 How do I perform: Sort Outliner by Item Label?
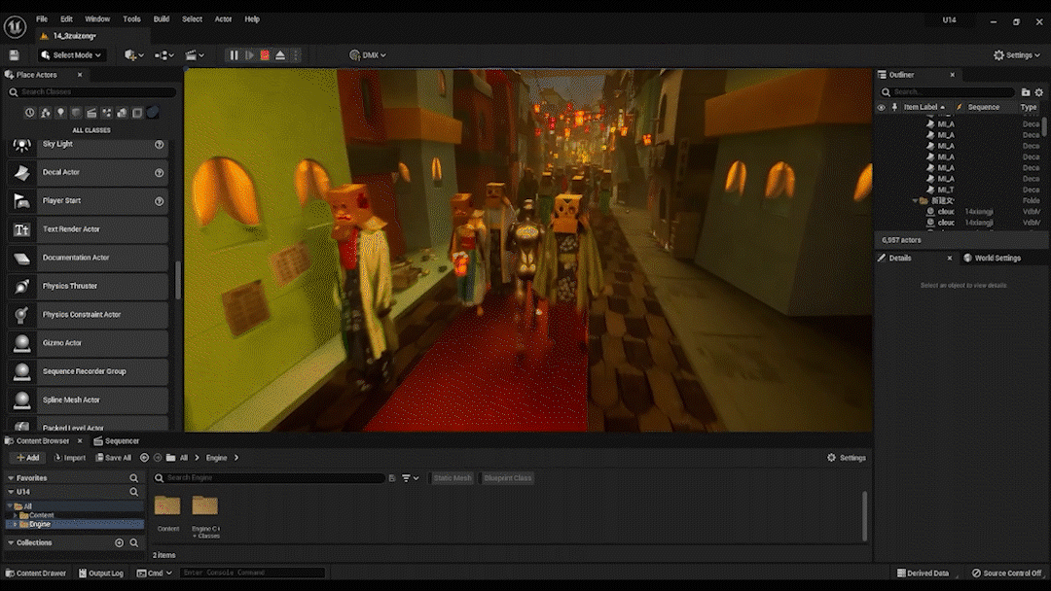[924, 107]
